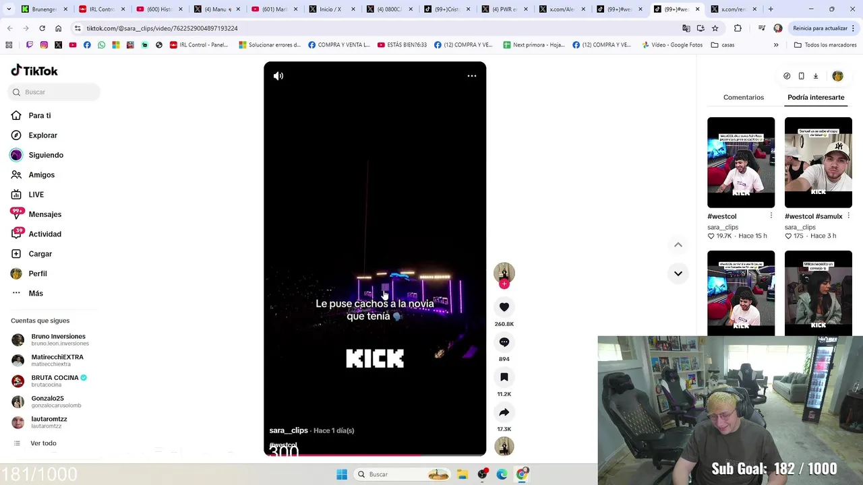Open a new browser tab
863x485 pixels.
pyautogui.click(x=771, y=9)
